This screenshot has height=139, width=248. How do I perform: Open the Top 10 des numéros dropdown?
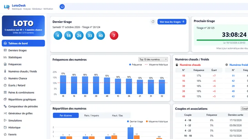[153, 59]
